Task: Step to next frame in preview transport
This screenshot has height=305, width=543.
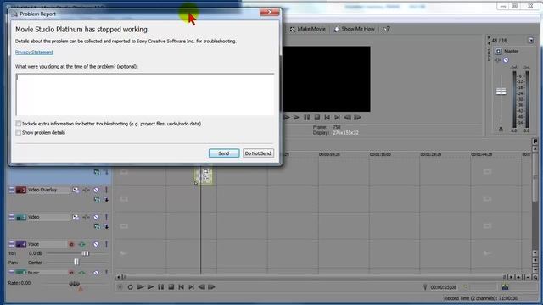Action: pyautogui.click(x=358, y=118)
